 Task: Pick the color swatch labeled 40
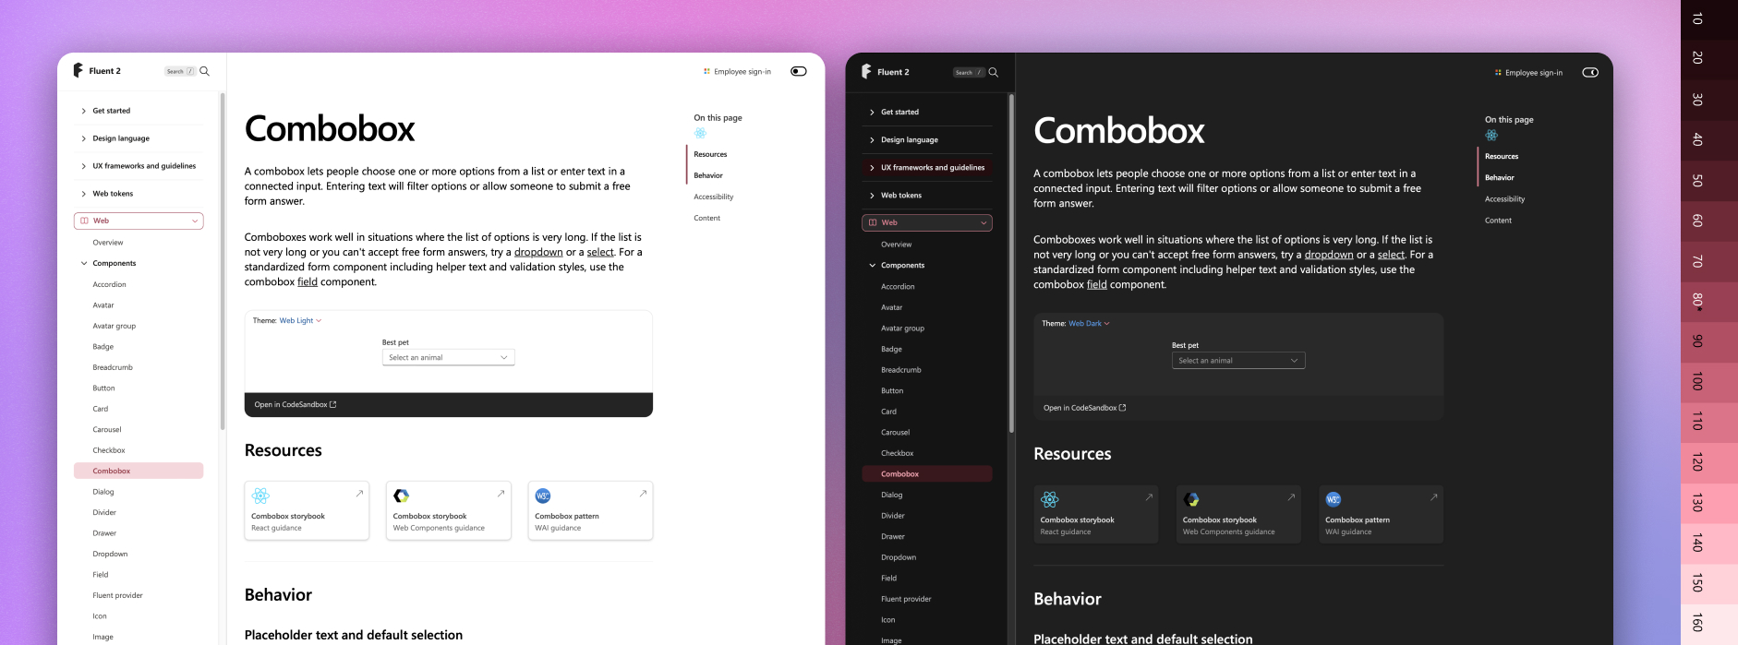click(x=1709, y=139)
